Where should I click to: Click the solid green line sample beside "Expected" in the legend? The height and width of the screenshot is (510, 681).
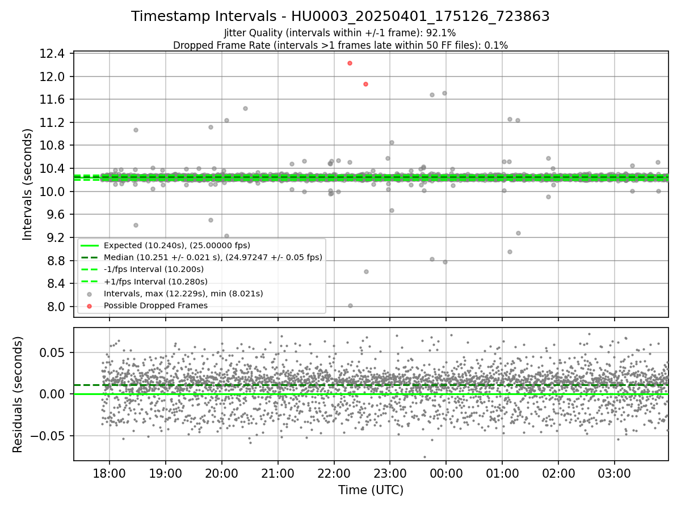click(x=89, y=245)
